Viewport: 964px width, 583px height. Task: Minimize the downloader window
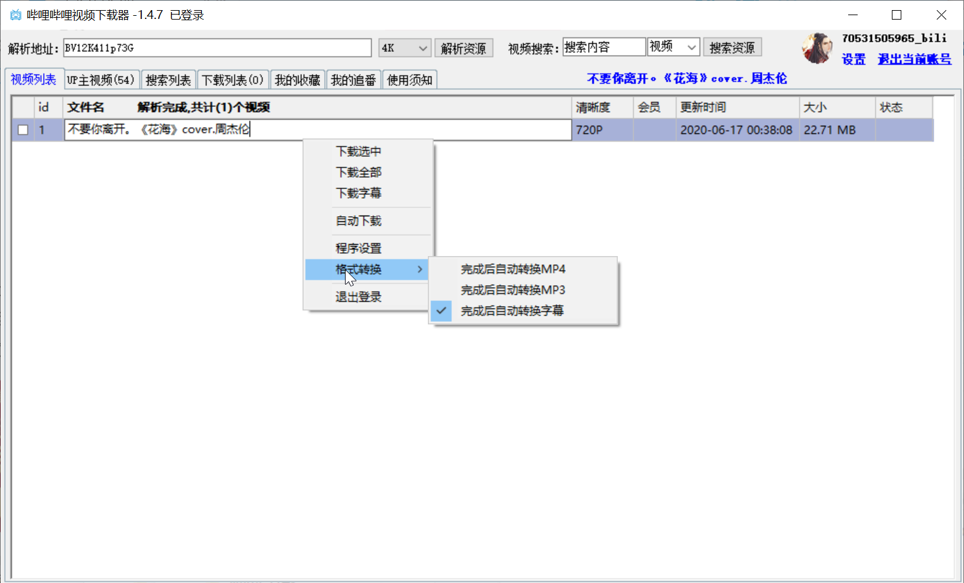click(x=853, y=15)
